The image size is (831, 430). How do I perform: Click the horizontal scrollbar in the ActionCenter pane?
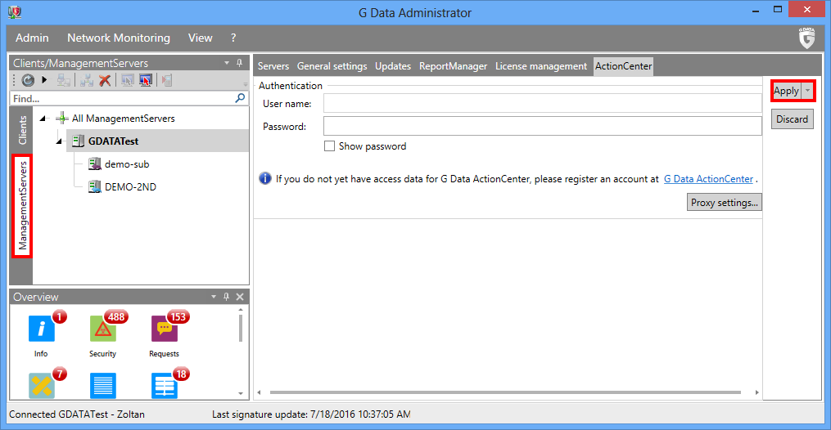[505, 392]
